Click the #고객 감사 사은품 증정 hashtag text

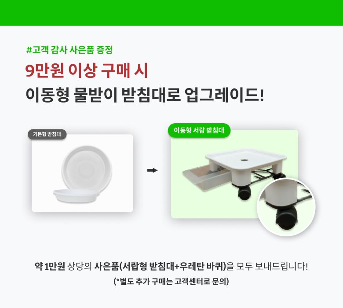(x=69, y=50)
